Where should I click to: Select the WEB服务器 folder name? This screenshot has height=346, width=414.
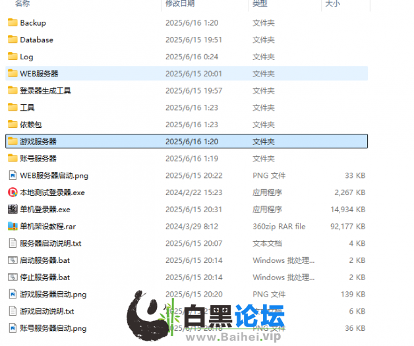[x=39, y=74]
